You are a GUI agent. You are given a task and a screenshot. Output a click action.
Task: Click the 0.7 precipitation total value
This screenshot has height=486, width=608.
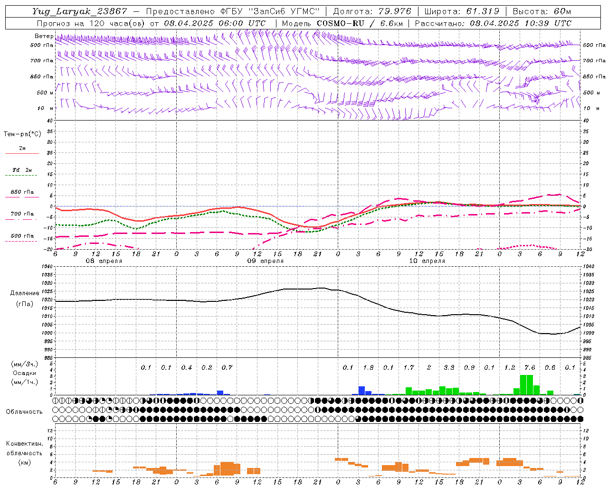click(227, 368)
